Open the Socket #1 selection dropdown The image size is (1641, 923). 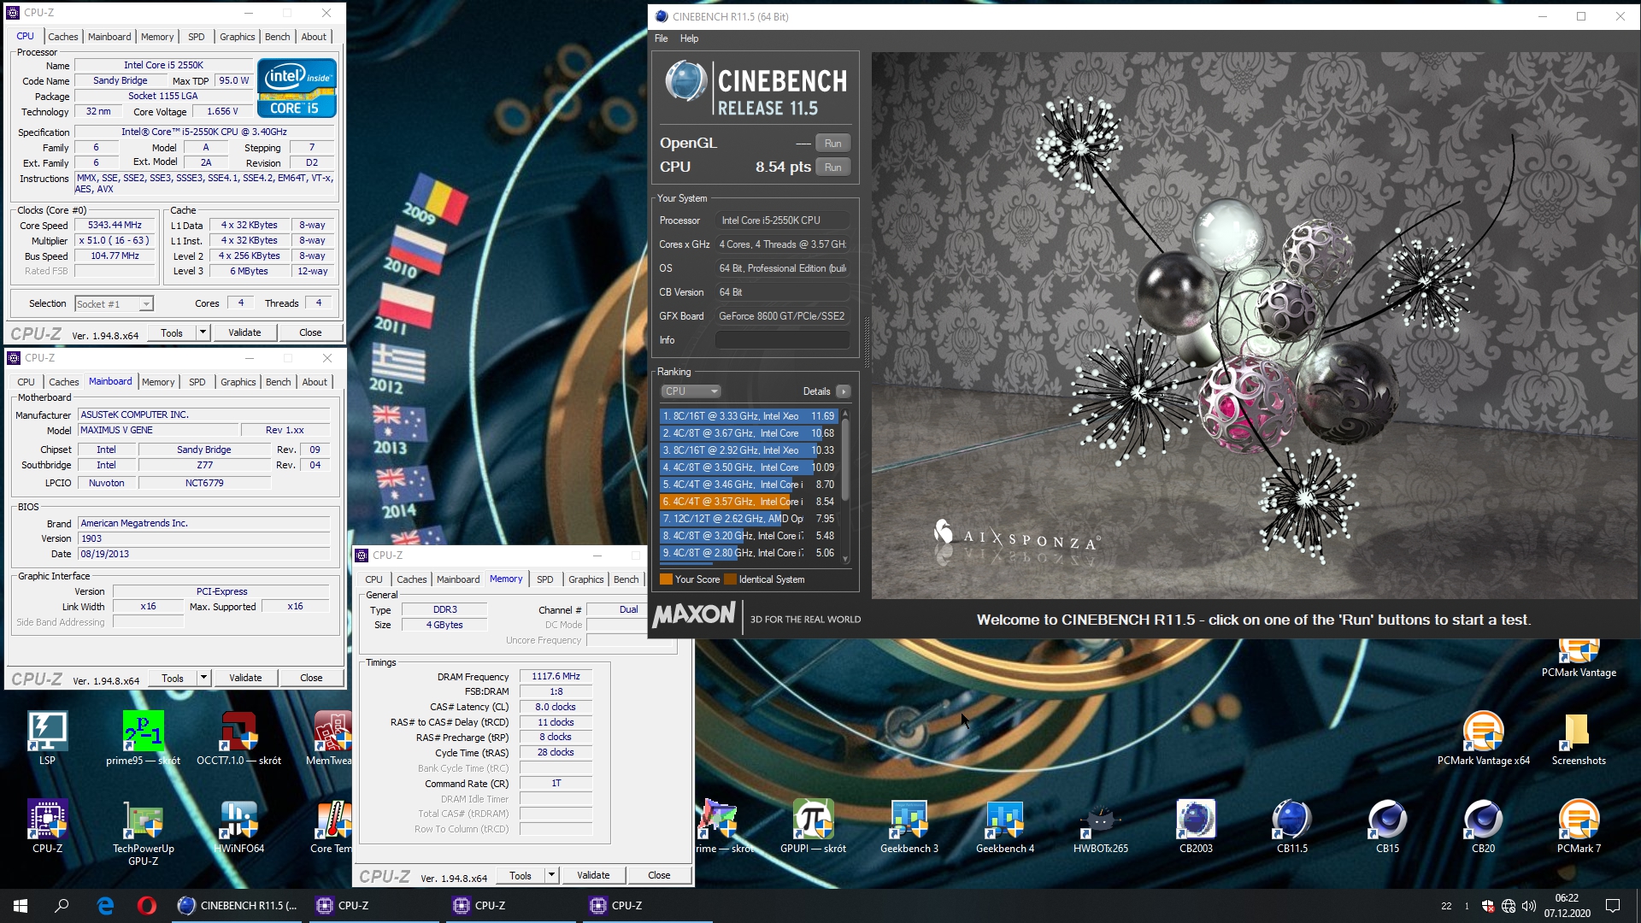tap(114, 303)
